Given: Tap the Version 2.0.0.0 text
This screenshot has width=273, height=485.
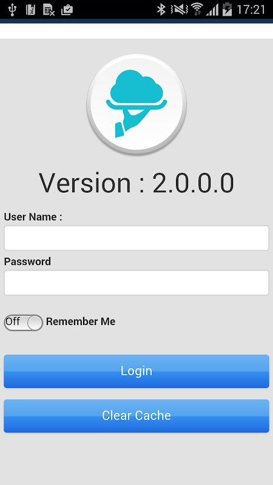Looking at the screenshot, I should click(136, 183).
